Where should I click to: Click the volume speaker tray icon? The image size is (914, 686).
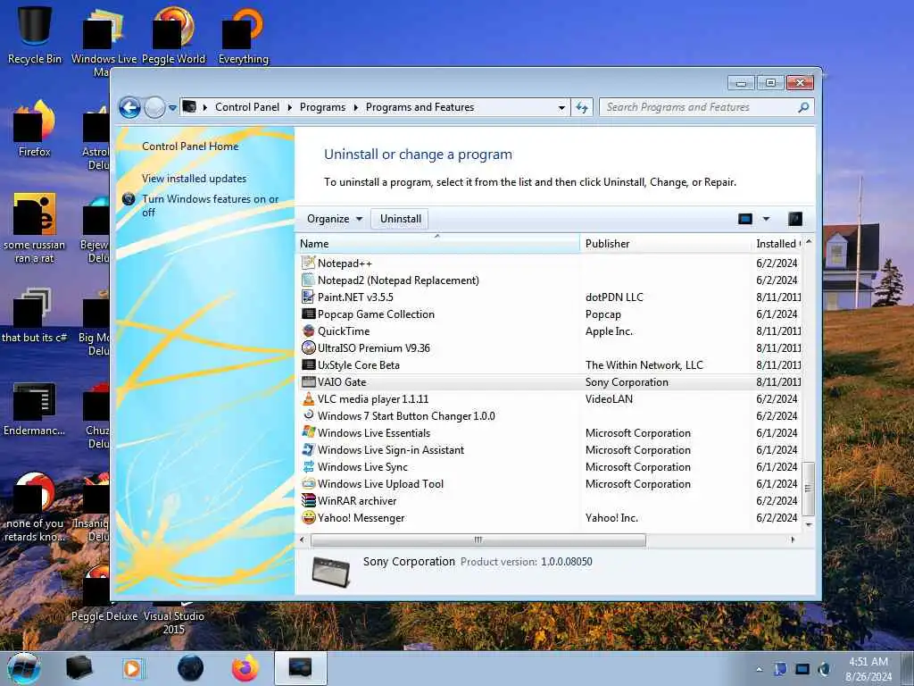point(824,669)
